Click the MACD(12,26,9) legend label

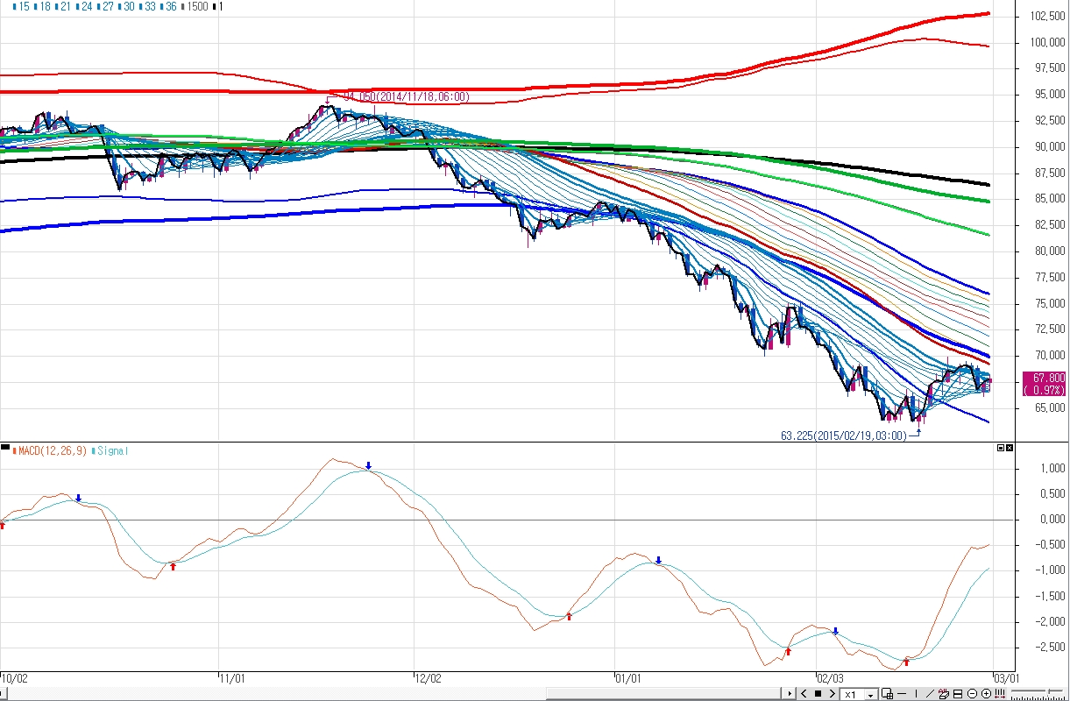click(52, 451)
